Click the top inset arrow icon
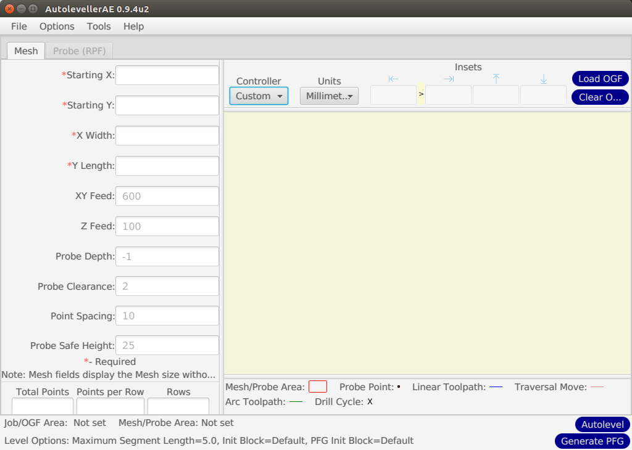The height and width of the screenshot is (450, 632). click(x=496, y=79)
